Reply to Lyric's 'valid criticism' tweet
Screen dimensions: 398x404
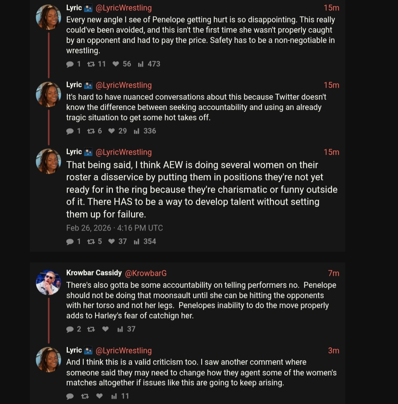(70, 396)
